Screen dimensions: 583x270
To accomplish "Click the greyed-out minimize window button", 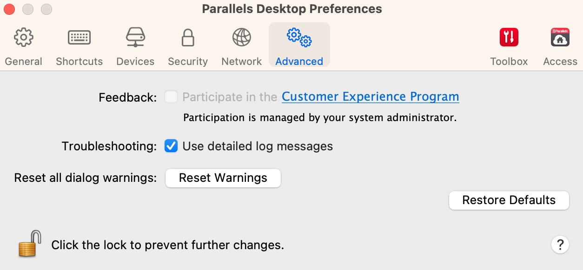I will (28, 9).
